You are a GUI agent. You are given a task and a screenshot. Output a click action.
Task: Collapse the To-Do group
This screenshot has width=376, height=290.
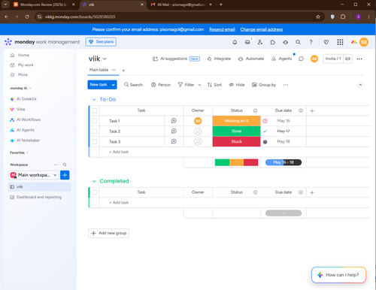94,99
